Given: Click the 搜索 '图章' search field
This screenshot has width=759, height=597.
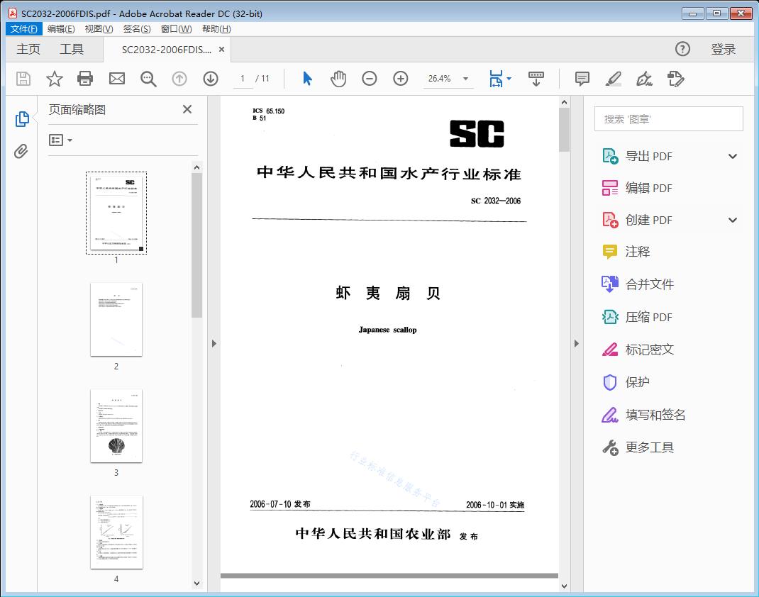Looking at the screenshot, I should 667,118.
